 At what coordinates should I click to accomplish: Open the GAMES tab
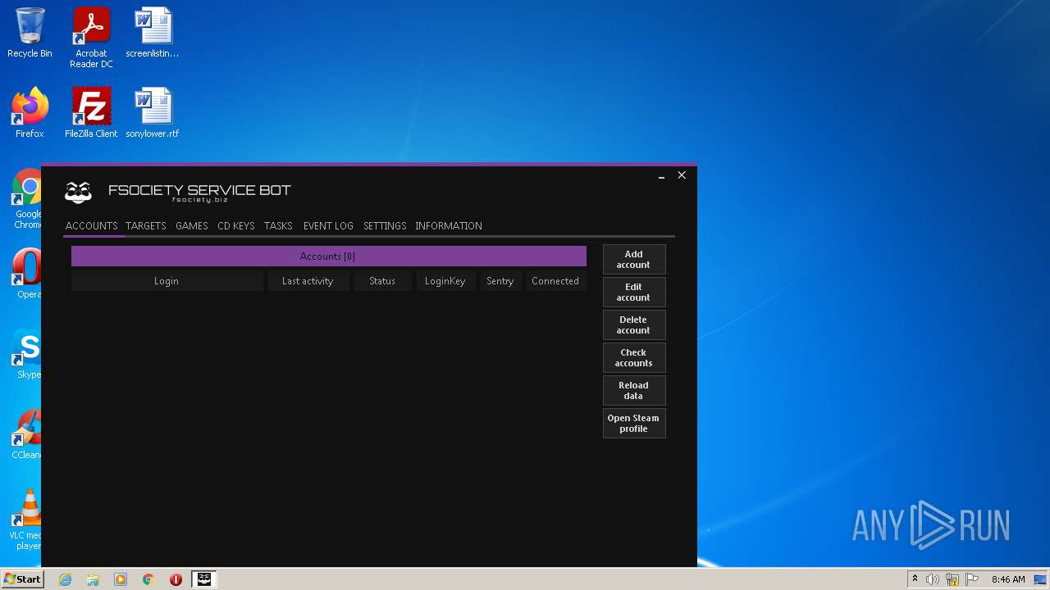[x=192, y=226]
